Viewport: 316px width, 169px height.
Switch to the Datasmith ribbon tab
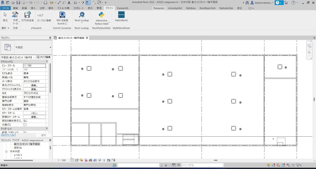tap(123, 8)
